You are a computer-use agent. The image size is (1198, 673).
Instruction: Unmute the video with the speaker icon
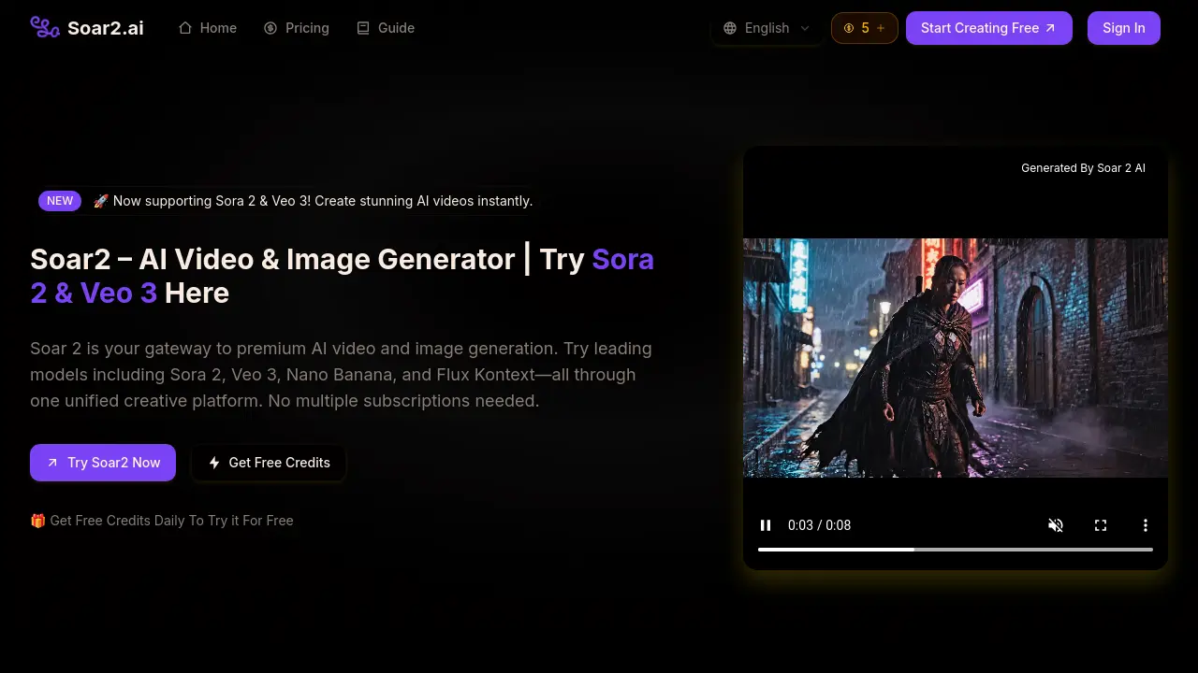(1056, 525)
